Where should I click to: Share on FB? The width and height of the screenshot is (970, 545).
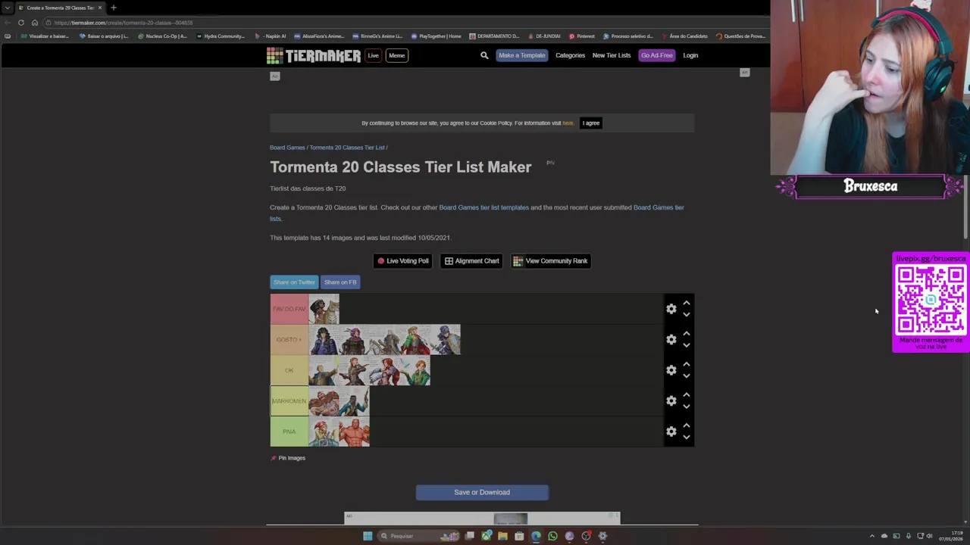[x=340, y=282]
